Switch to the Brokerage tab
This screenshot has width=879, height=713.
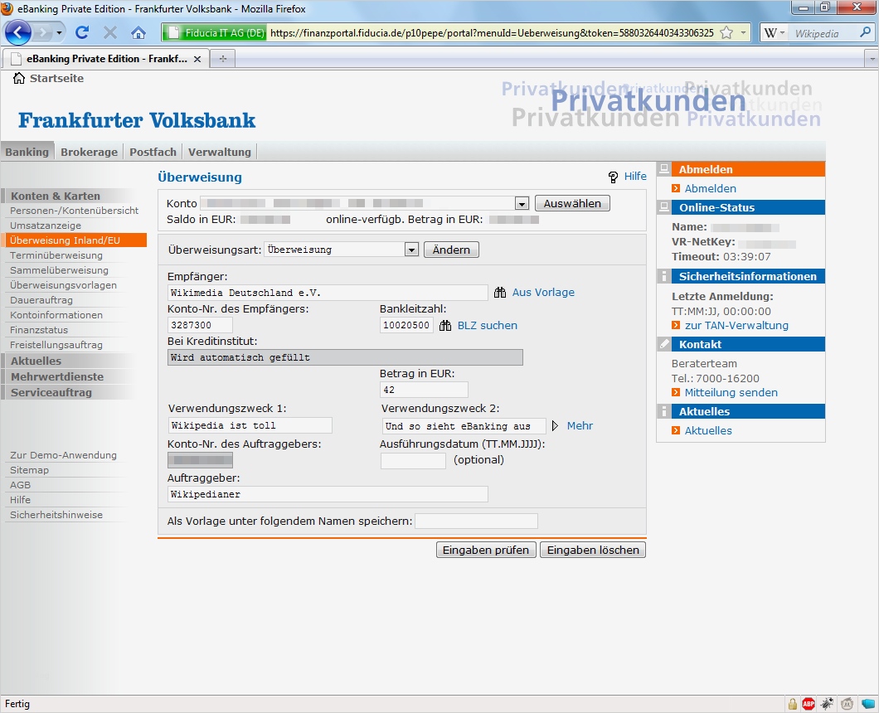[89, 152]
